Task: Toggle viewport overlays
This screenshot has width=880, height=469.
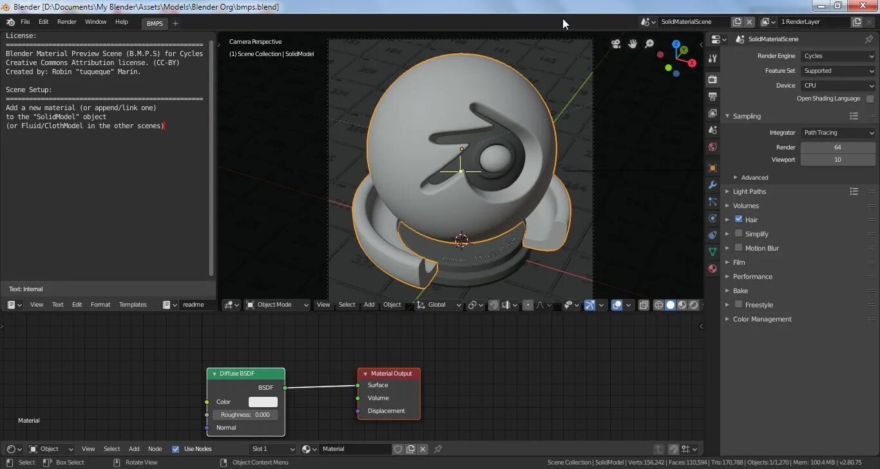Action: [x=617, y=305]
